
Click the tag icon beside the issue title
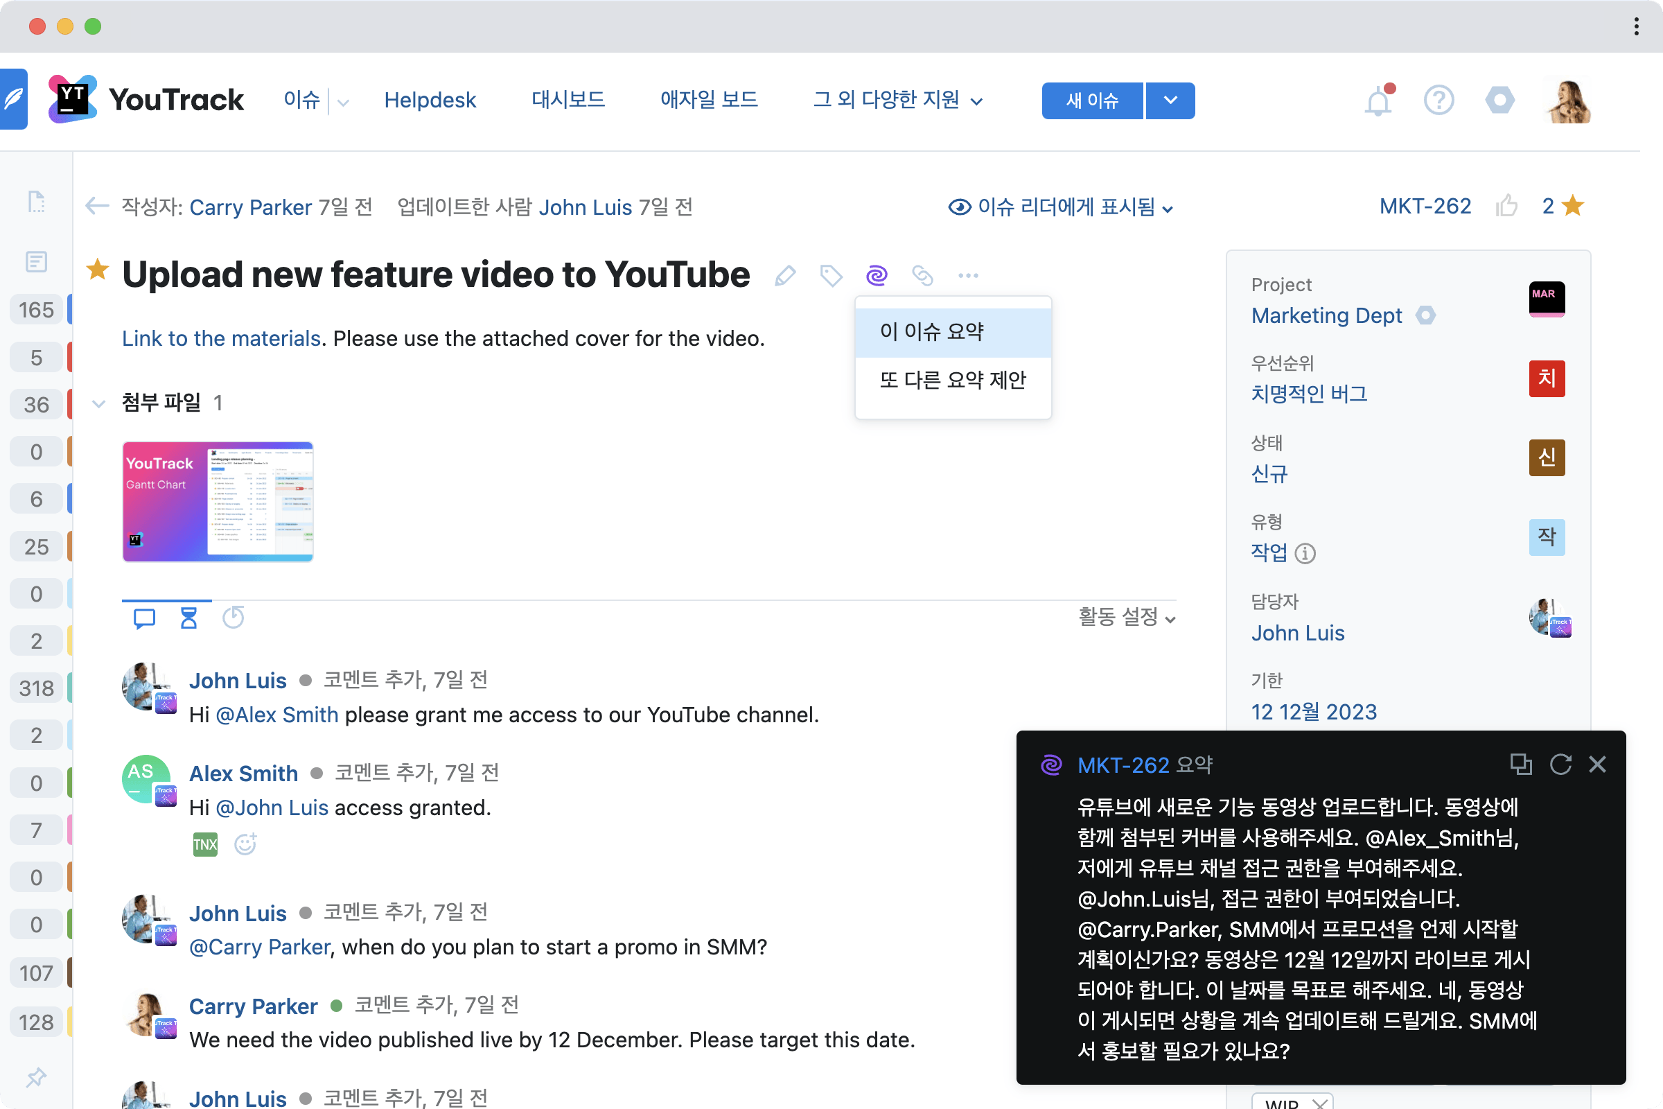pyautogui.click(x=831, y=276)
